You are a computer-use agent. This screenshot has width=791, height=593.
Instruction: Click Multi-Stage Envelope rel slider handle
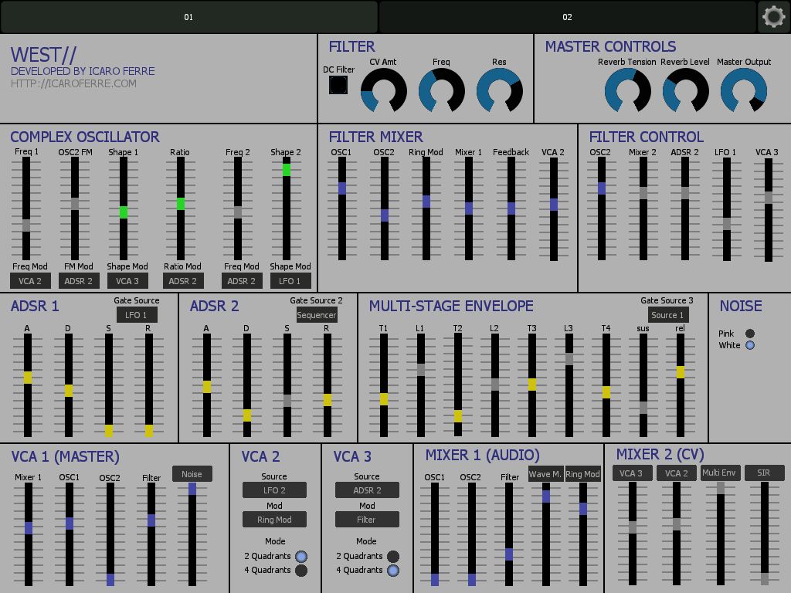point(681,372)
